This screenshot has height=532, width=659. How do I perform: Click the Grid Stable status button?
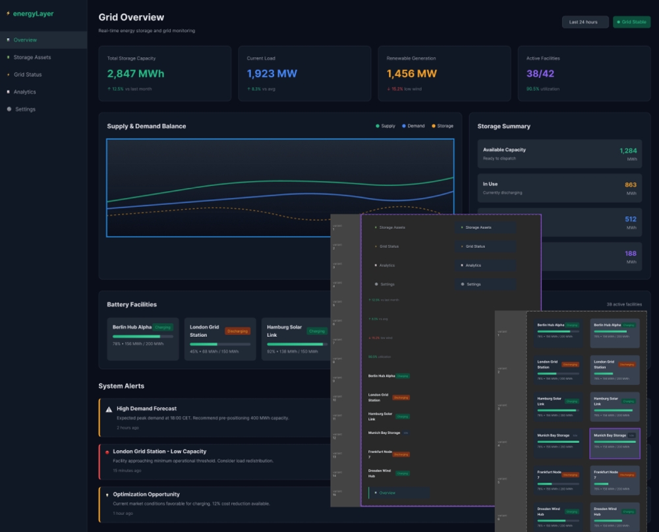(x=631, y=22)
